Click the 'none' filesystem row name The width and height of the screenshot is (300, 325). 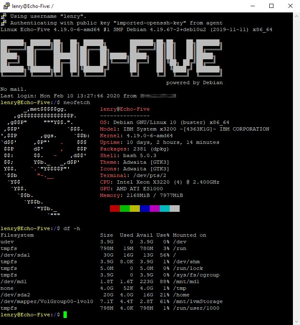pos(7,288)
